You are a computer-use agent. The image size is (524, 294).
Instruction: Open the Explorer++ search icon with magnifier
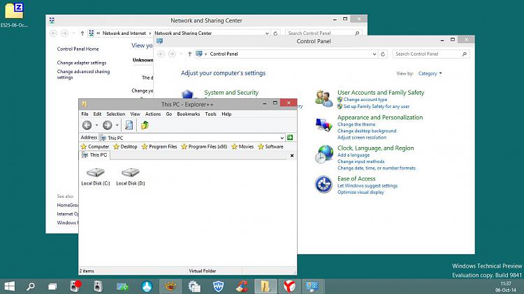129,125
